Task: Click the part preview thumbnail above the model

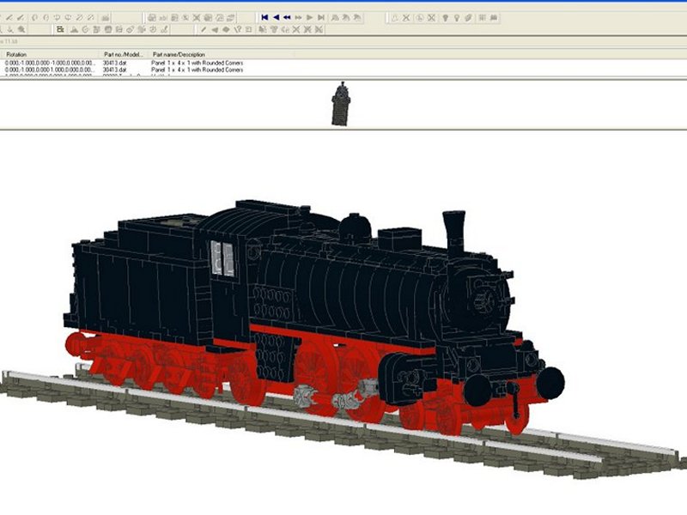Action: (x=341, y=104)
